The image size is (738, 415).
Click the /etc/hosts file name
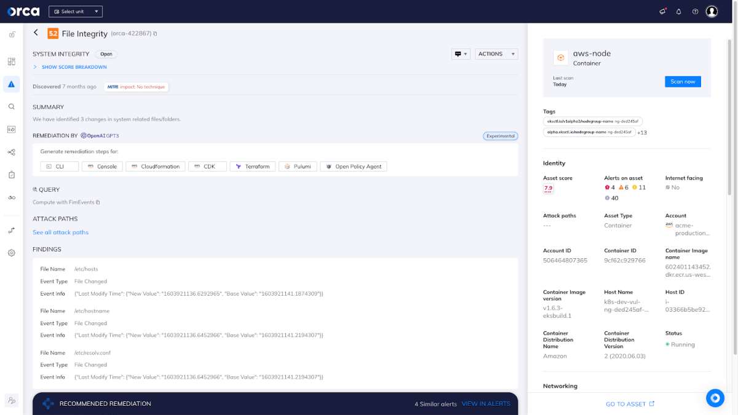pyautogui.click(x=86, y=269)
